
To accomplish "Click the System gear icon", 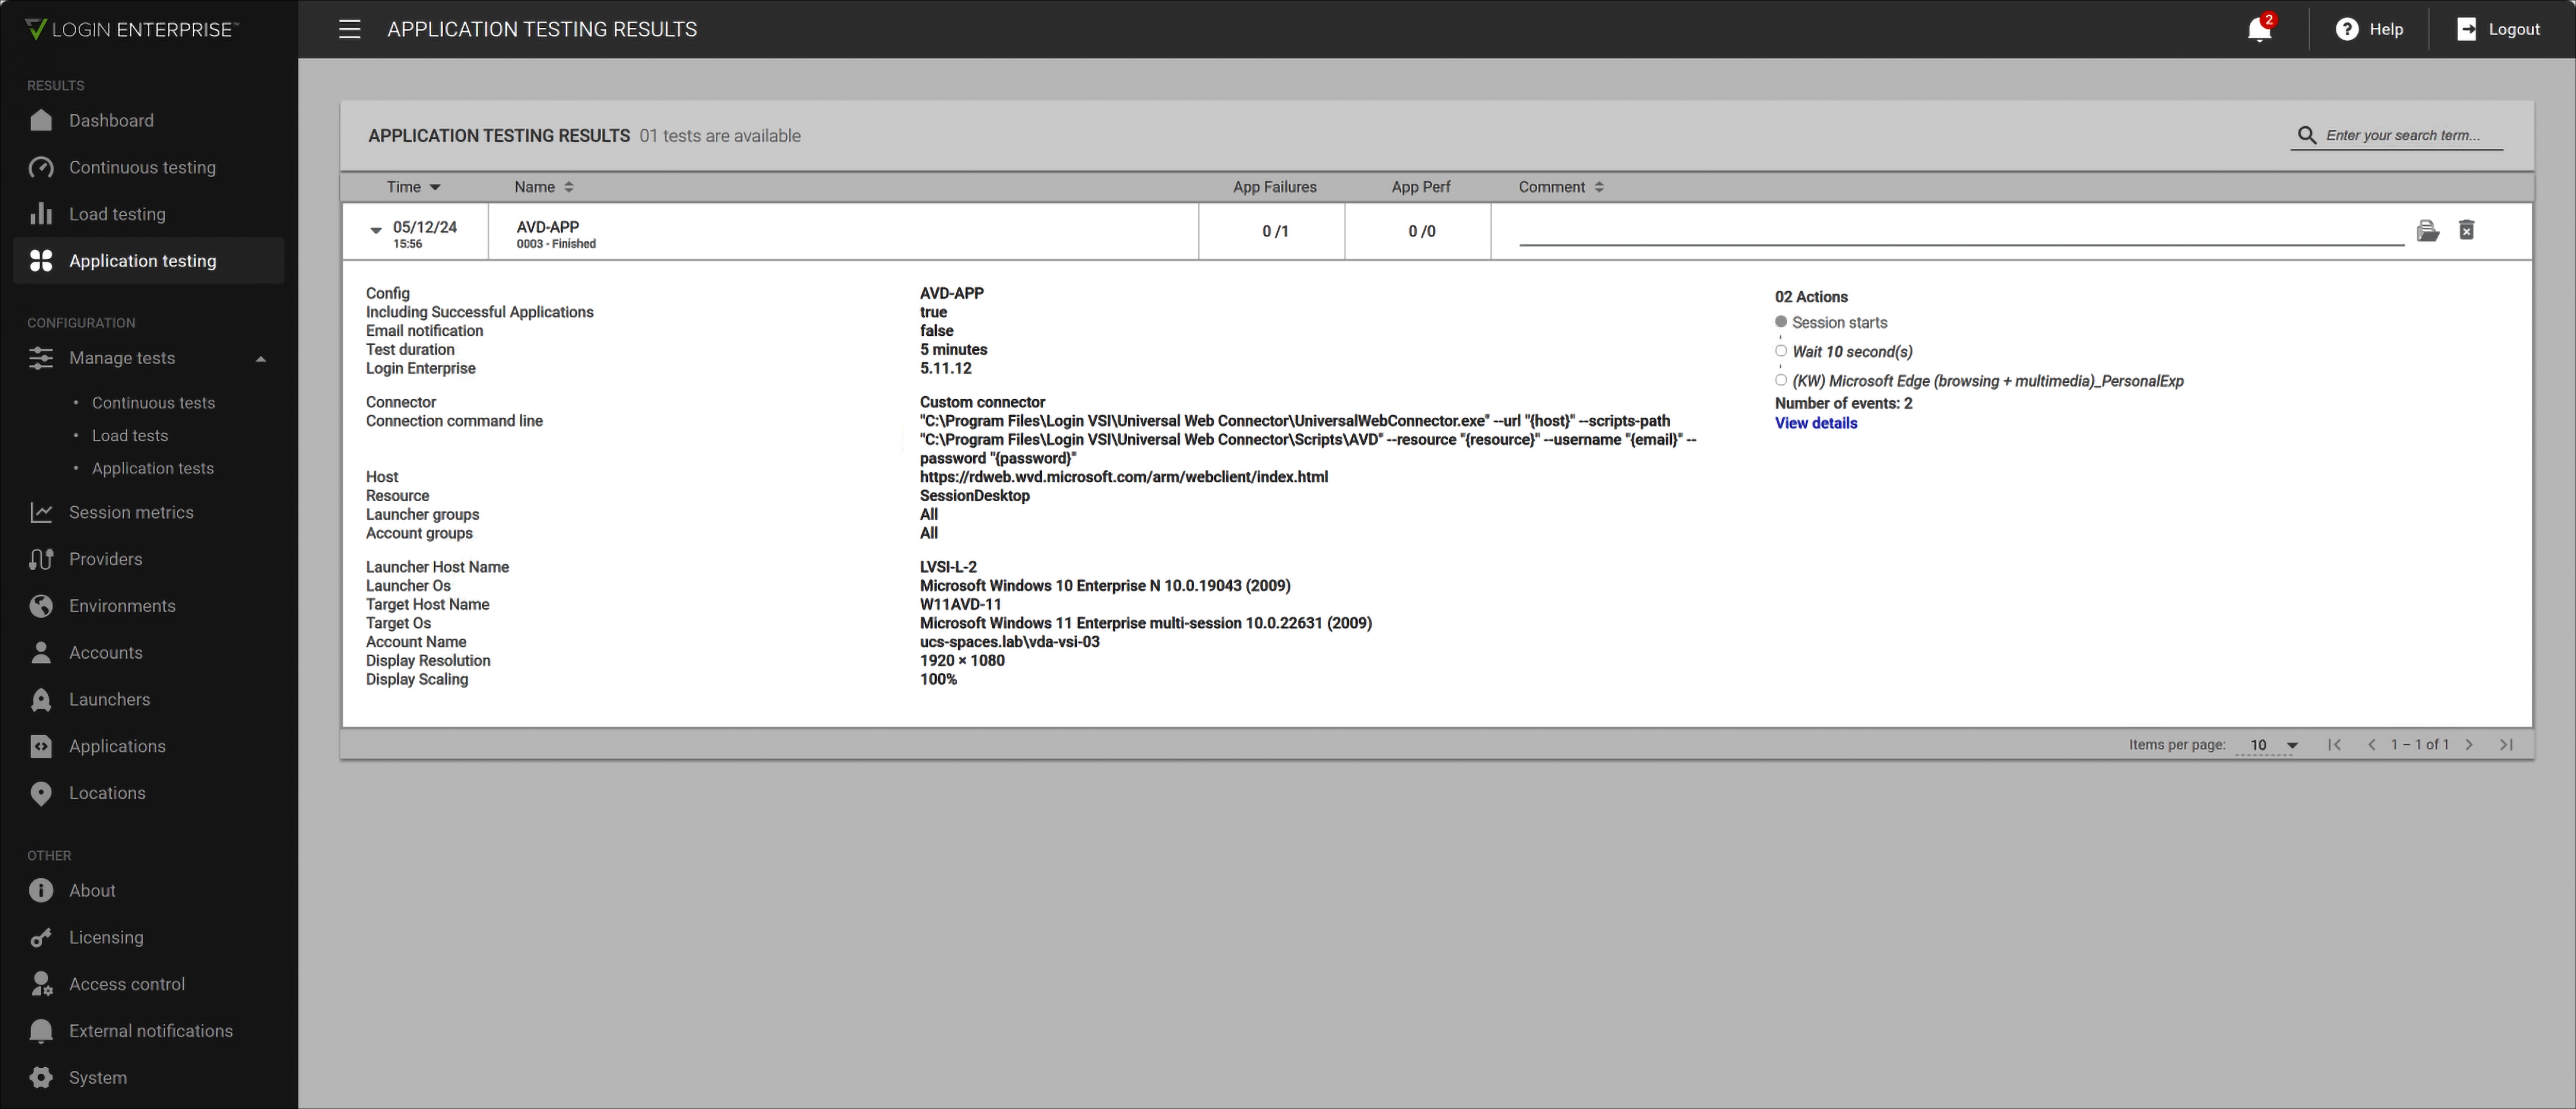I will point(41,1078).
